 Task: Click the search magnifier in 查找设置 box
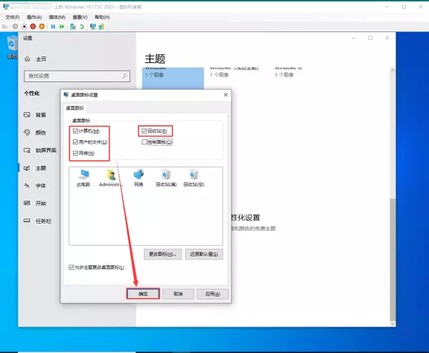pyautogui.click(x=124, y=76)
